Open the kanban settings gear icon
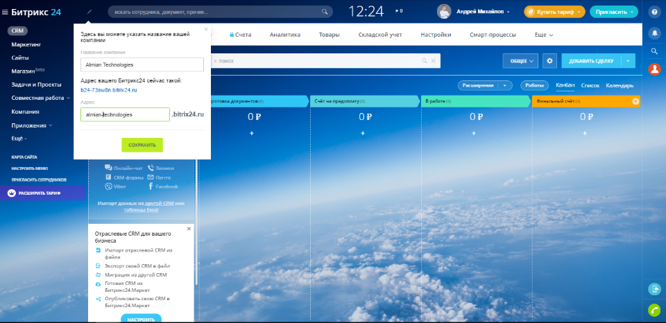The image size is (666, 323). pos(549,61)
